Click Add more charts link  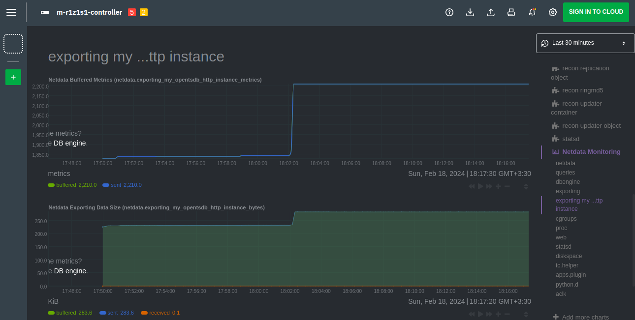[x=585, y=317]
